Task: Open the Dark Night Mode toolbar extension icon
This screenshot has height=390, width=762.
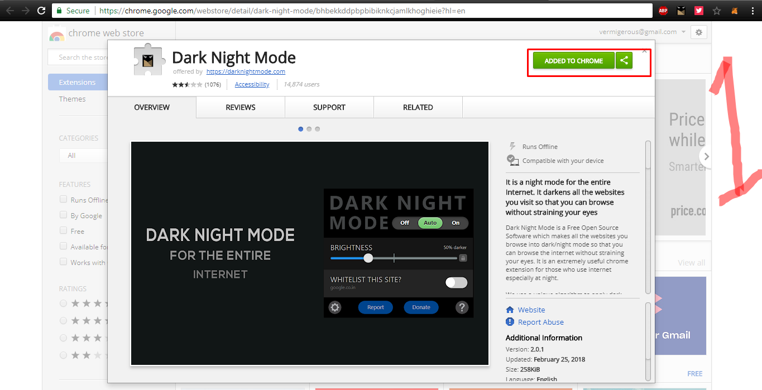Action: click(x=680, y=11)
